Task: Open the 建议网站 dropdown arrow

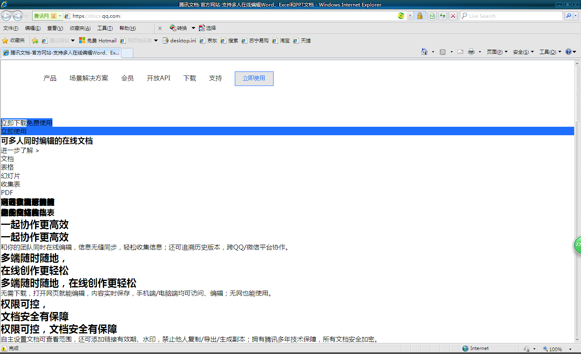Action: [x=73, y=40]
